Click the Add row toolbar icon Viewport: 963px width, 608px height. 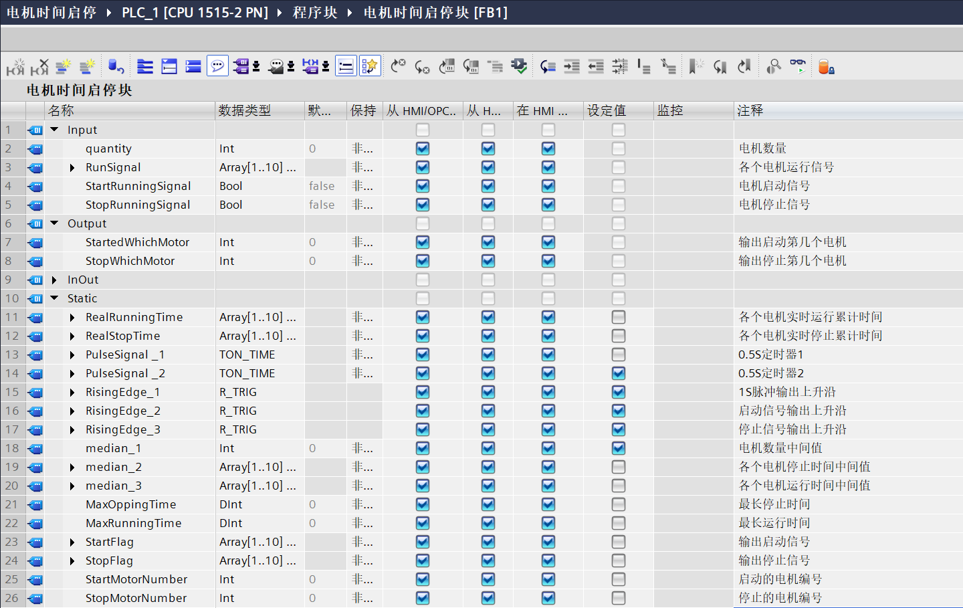[88, 67]
